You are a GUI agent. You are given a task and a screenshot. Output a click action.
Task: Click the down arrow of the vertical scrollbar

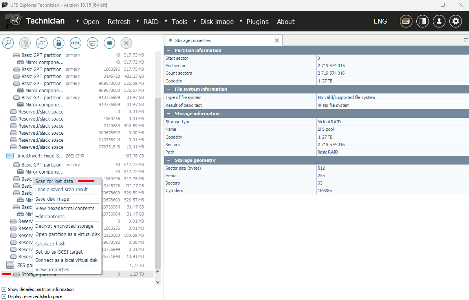(x=158, y=282)
